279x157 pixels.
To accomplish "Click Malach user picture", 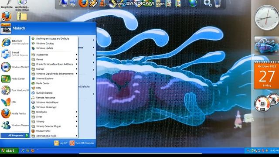I will click(x=6, y=28).
